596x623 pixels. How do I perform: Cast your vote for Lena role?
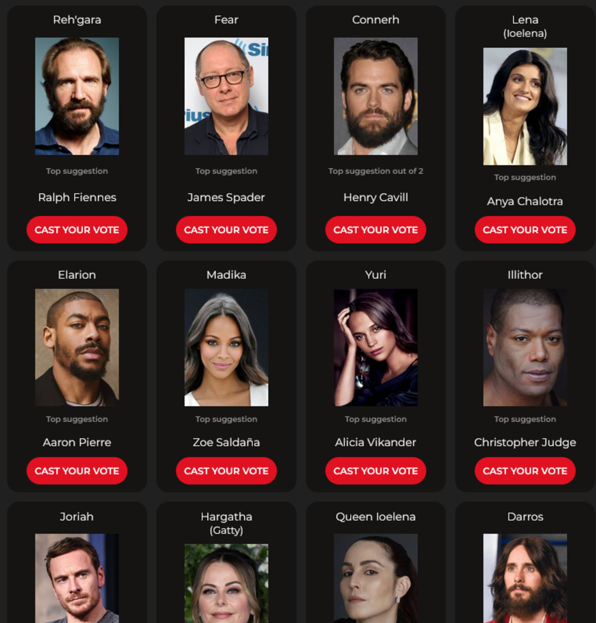[525, 230]
